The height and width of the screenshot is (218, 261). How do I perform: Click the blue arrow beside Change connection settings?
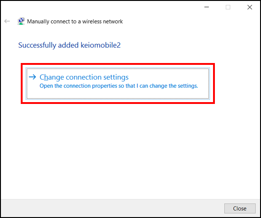coord(32,77)
